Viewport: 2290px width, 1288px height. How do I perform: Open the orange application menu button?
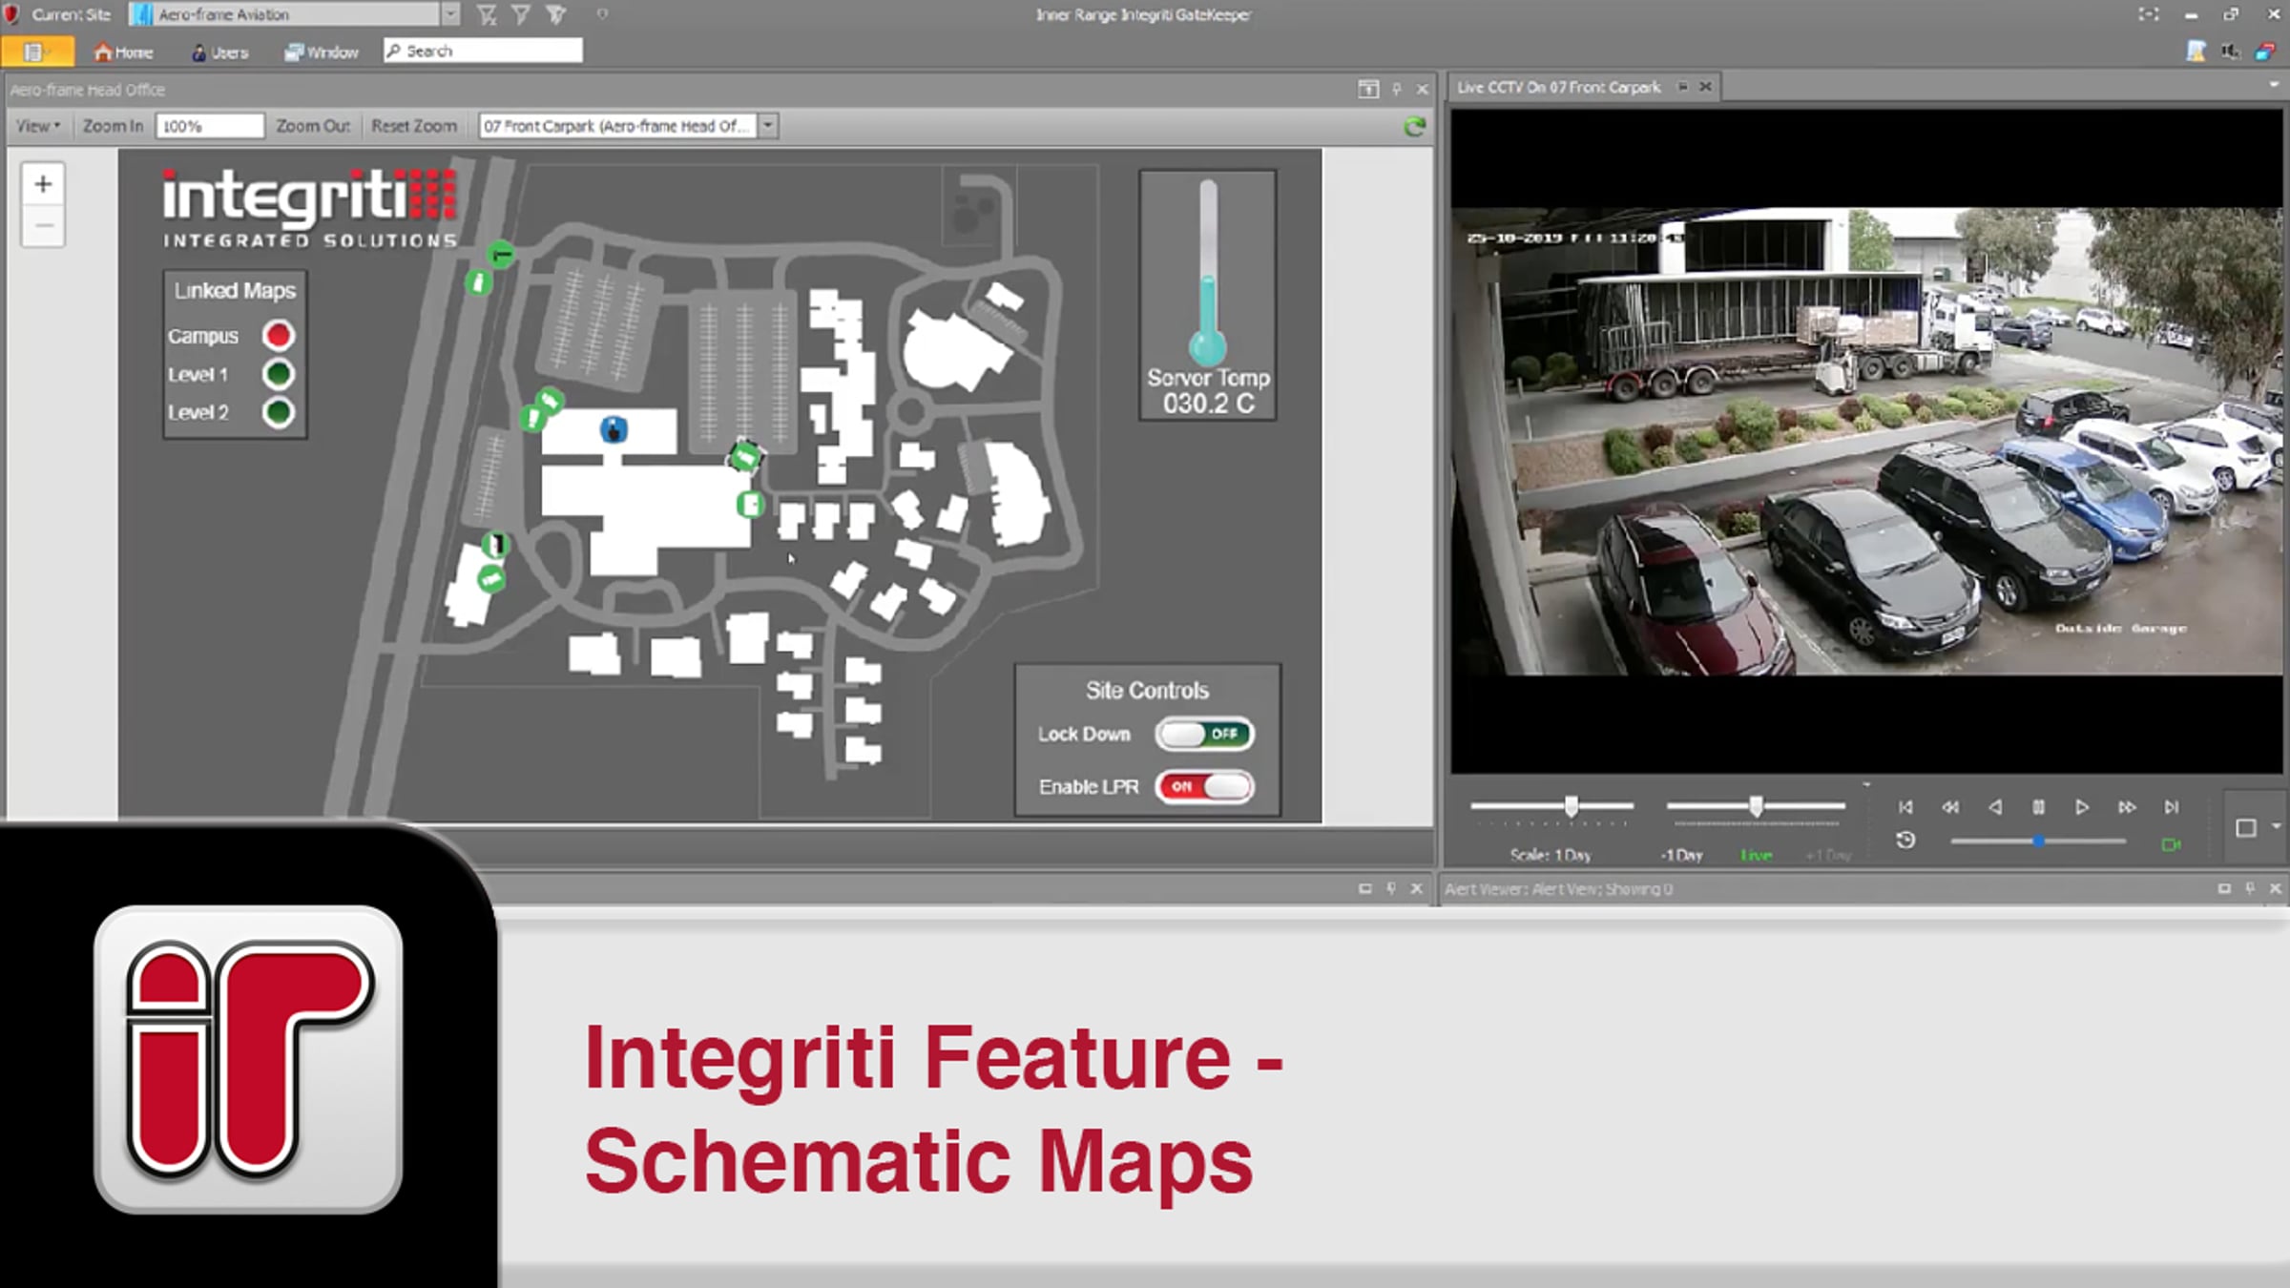tap(37, 52)
